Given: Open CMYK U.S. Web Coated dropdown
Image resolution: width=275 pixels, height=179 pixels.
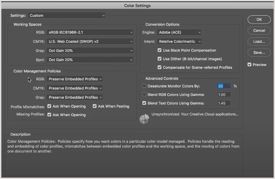Looking at the screenshot, I should [x=90, y=42].
